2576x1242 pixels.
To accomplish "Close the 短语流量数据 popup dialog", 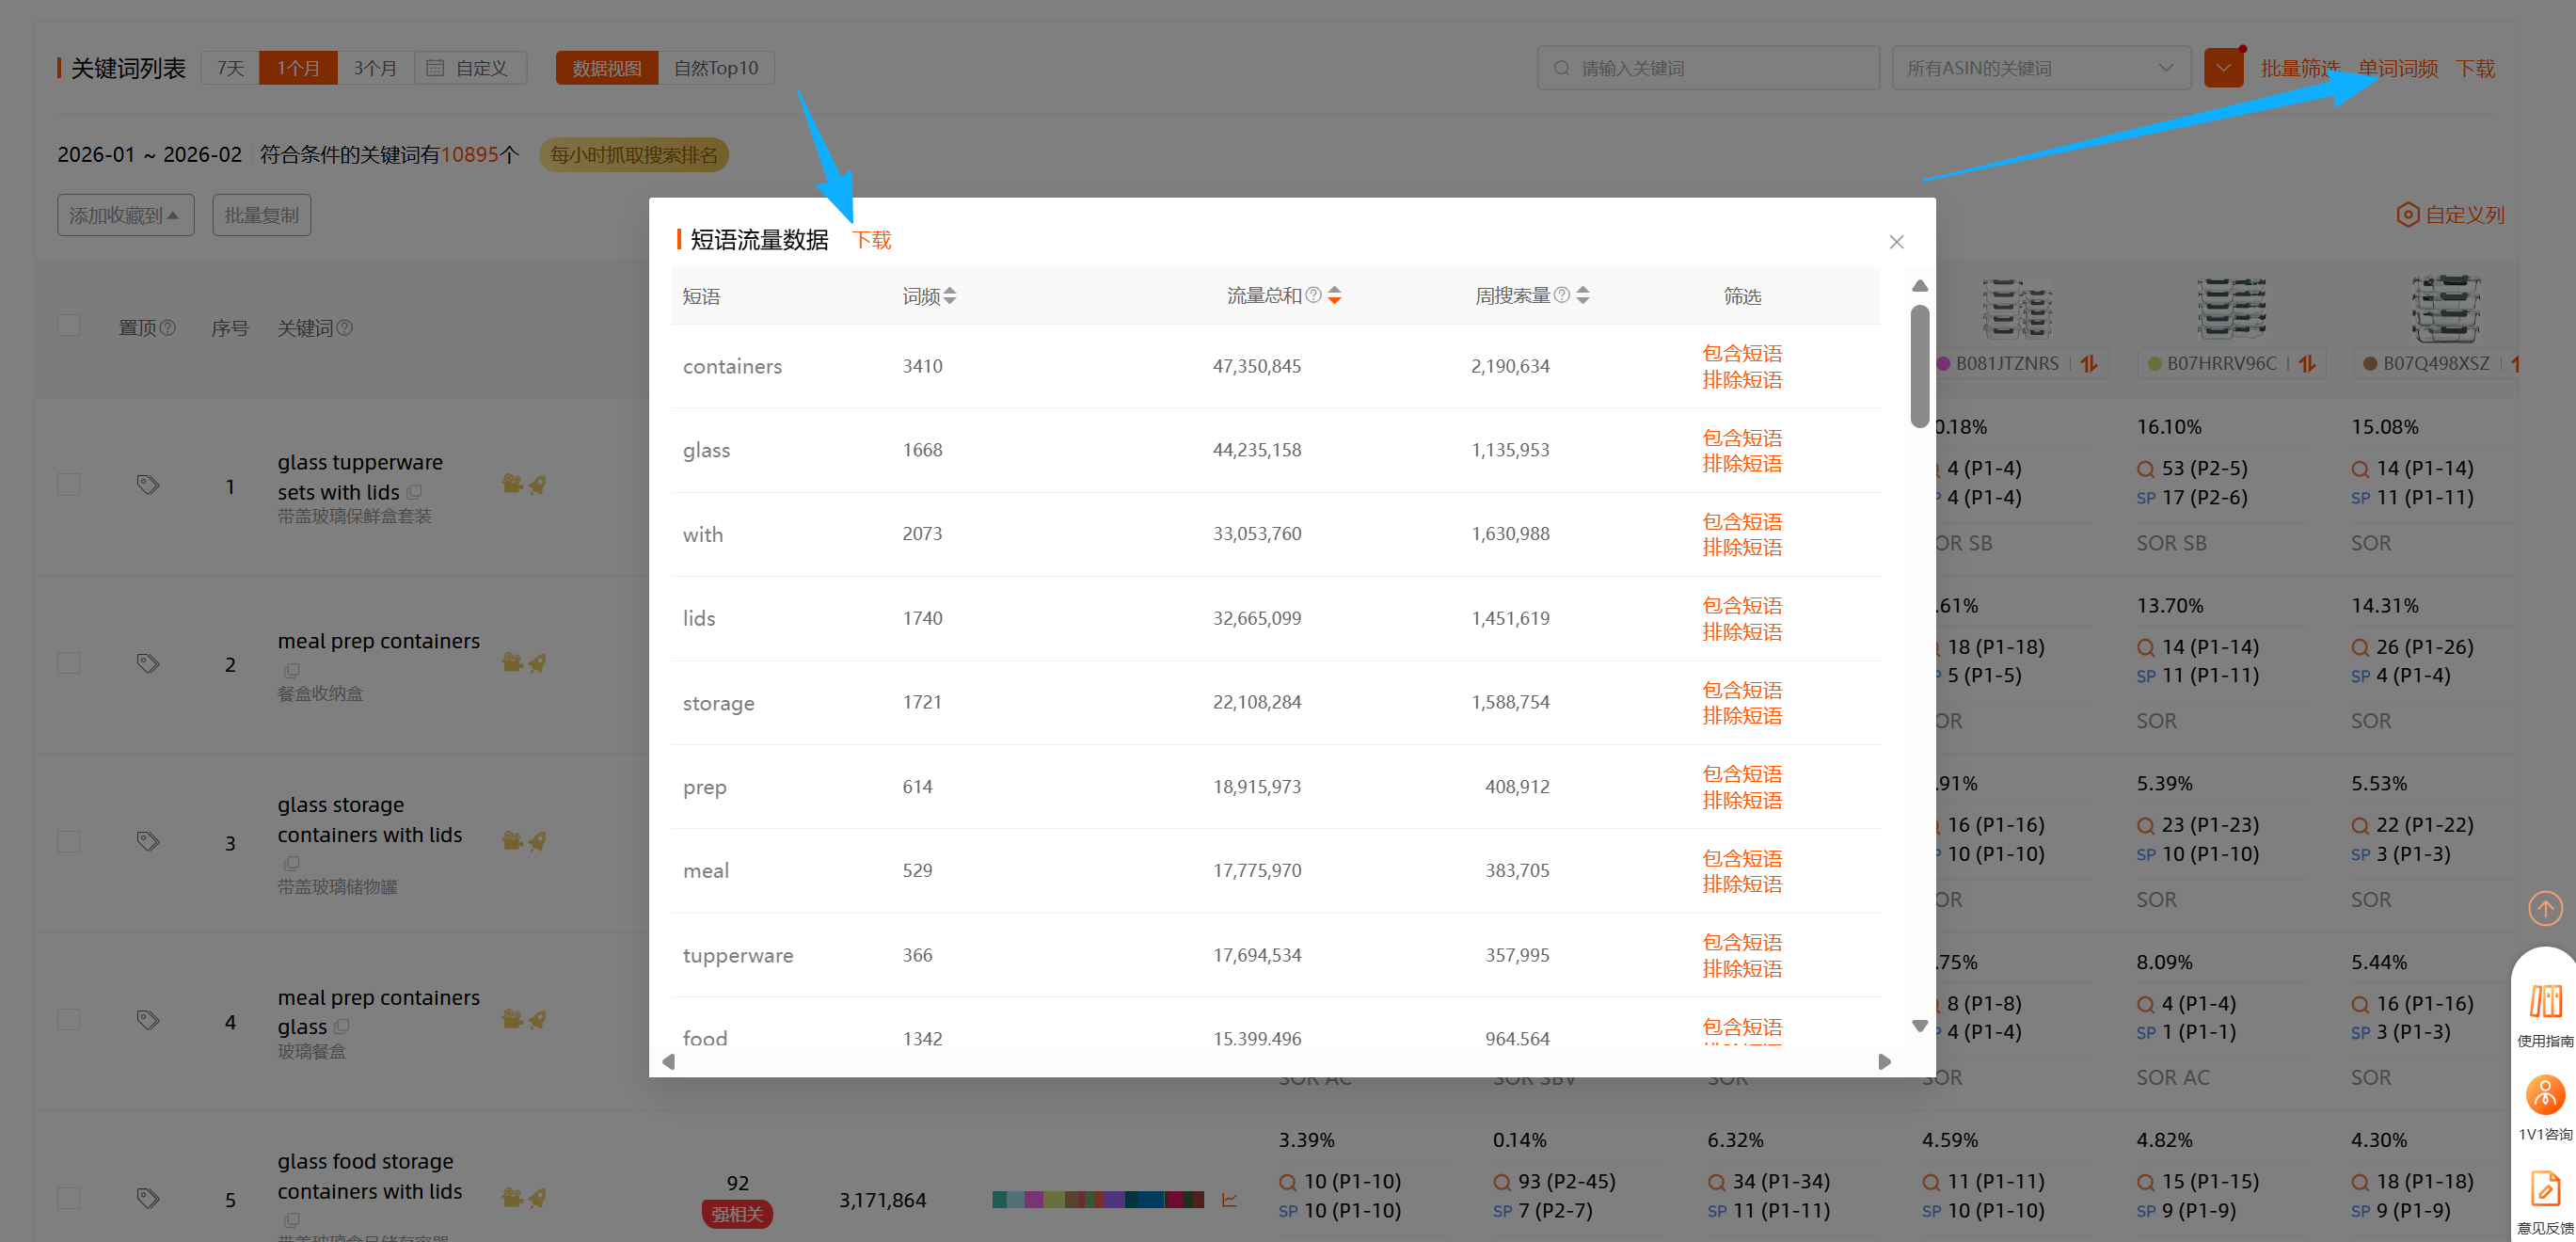I will 1895,242.
